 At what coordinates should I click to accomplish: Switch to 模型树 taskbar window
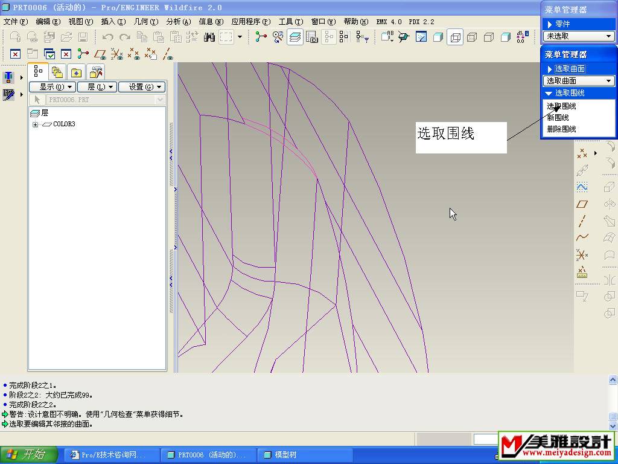click(x=305, y=455)
